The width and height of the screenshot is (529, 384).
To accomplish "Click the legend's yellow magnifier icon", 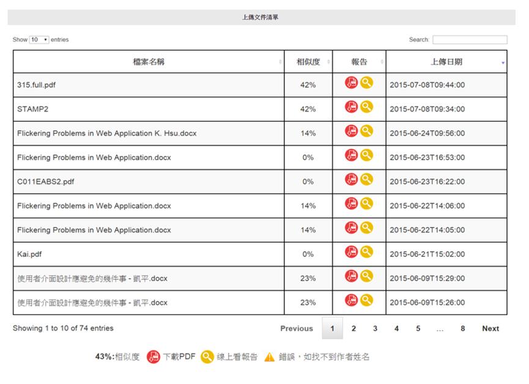I will [207, 356].
